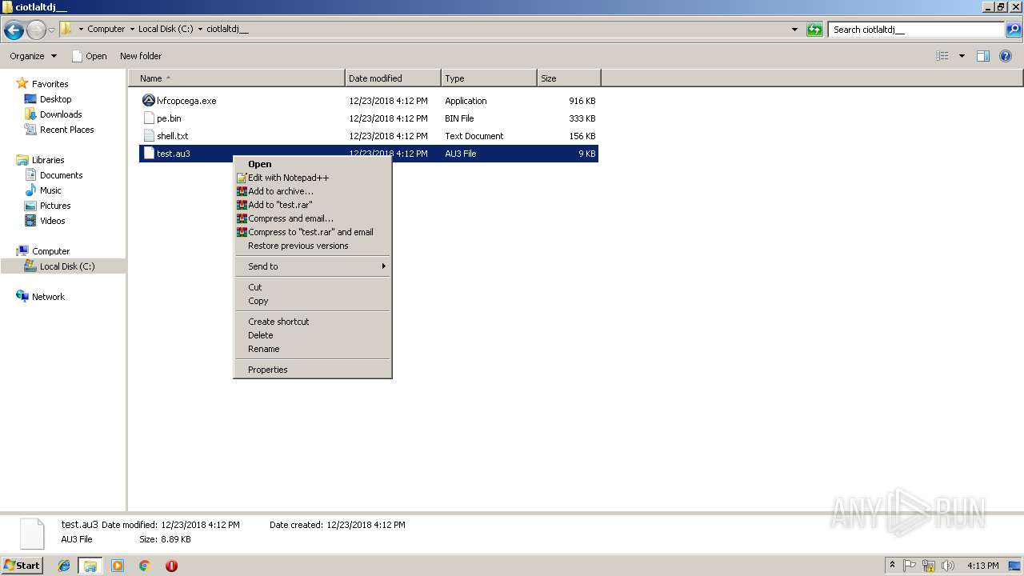The image size is (1024, 576).
Task: Choose Cut in context menu
Action: click(313, 287)
